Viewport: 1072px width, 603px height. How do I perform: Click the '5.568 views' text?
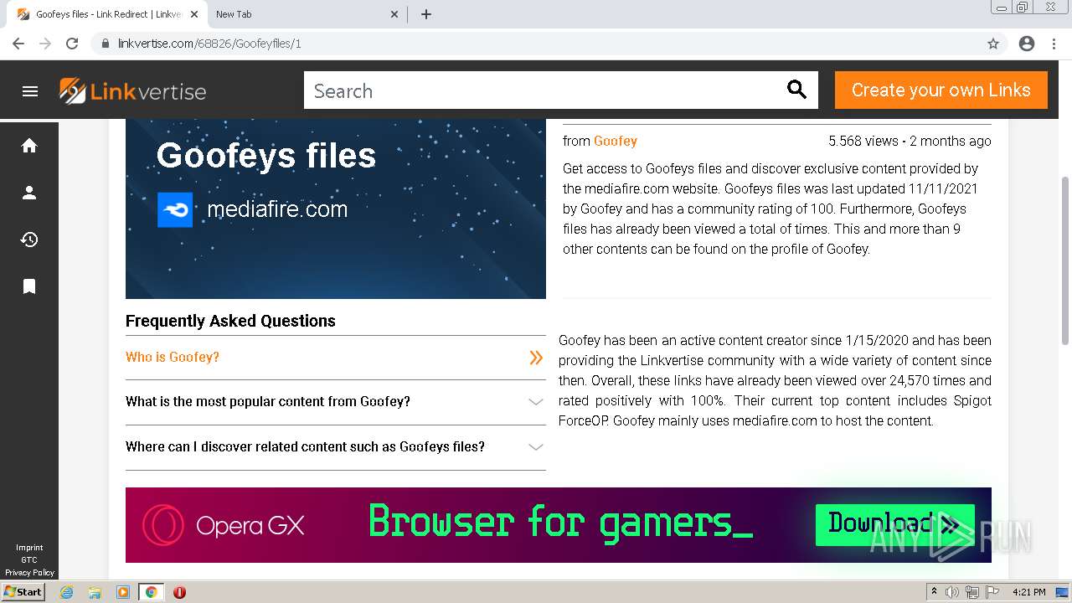[x=863, y=141]
